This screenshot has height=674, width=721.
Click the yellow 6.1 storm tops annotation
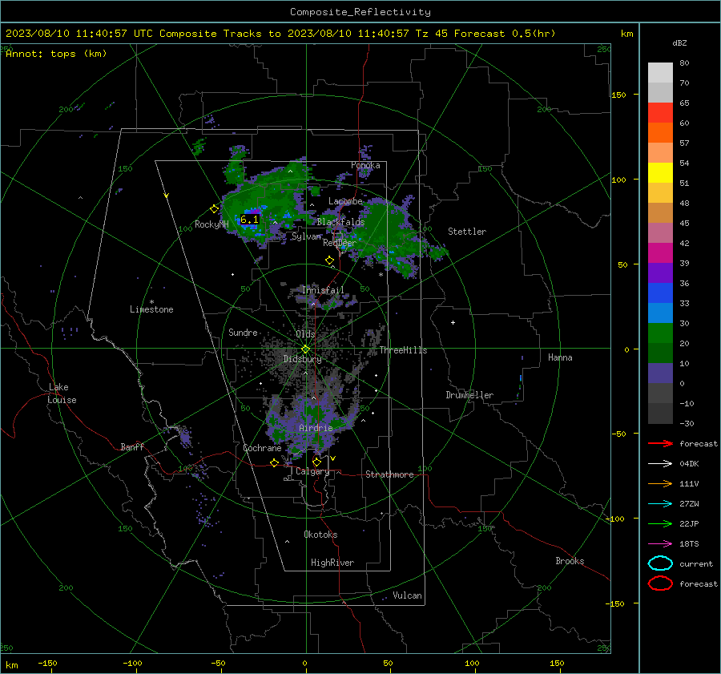click(250, 220)
